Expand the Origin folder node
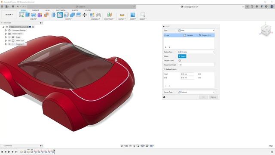This screenshot has width=275, height=155. point(6,37)
